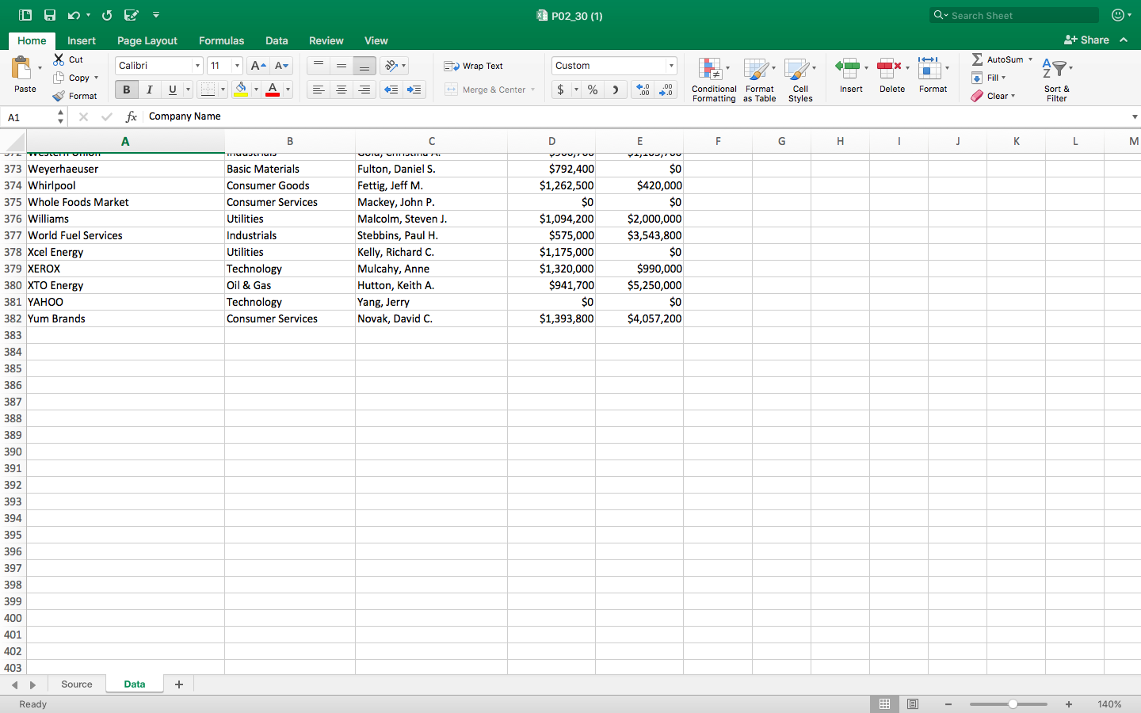The height and width of the screenshot is (713, 1141).
Task: Open the fill color picker arrow
Action: 256,90
